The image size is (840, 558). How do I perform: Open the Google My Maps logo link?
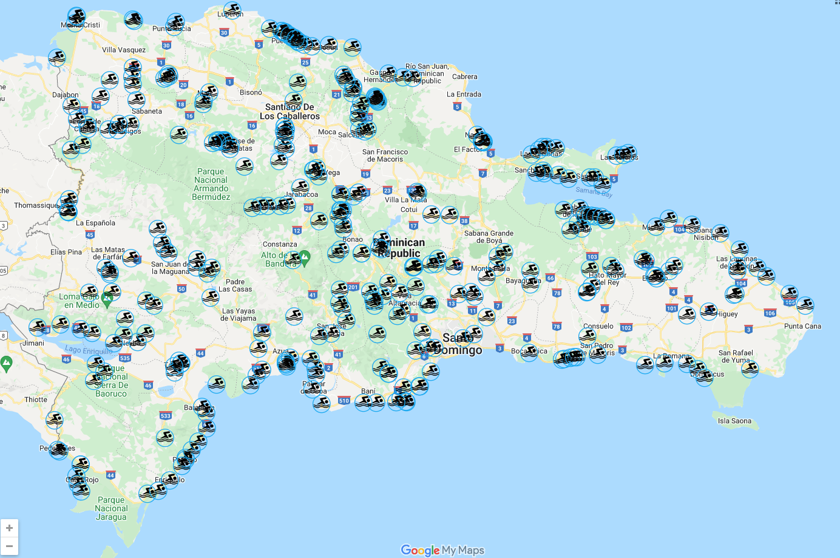pos(442,550)
